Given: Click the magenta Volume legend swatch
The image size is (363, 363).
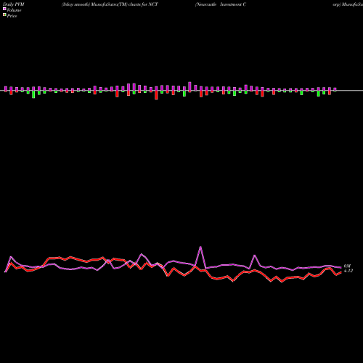Looking at the screenshot, I should click(x=4, y=9).
